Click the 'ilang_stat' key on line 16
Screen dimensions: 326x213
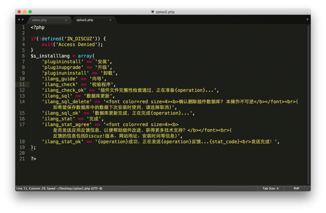pos(59,119)
